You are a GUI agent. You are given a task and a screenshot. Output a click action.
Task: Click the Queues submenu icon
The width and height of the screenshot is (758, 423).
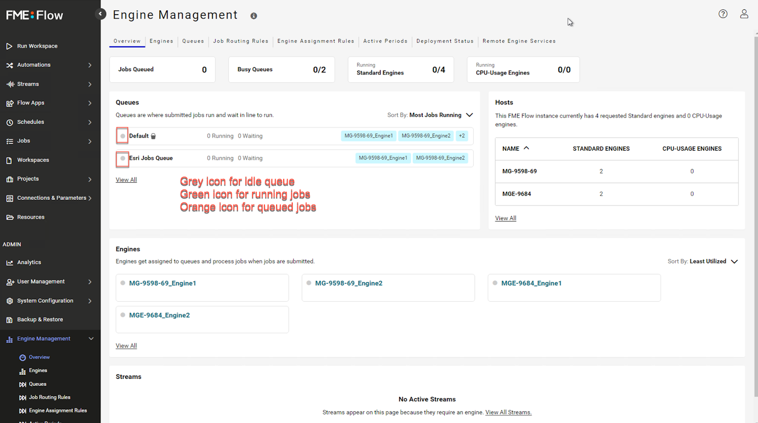point(22,384)
